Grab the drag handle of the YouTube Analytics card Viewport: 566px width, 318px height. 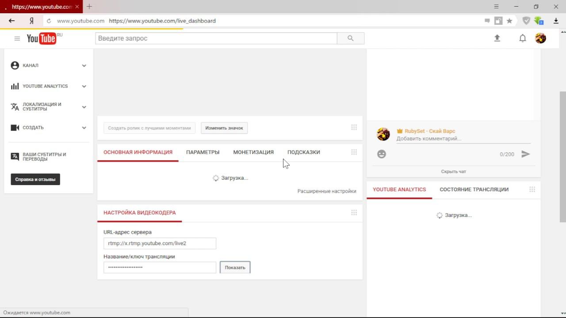(532, 189)
